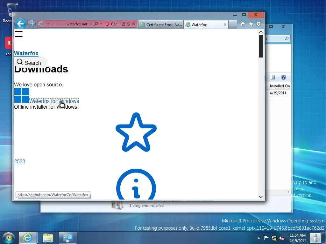Viewport: 326px width, 244px height.
Task: Click the network status tray icon
Action: pos(274,238)
